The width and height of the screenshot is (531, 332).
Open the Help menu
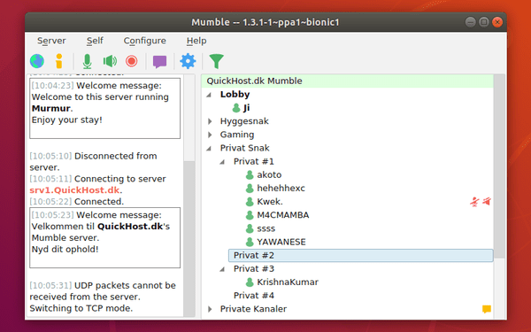point(196,41)
